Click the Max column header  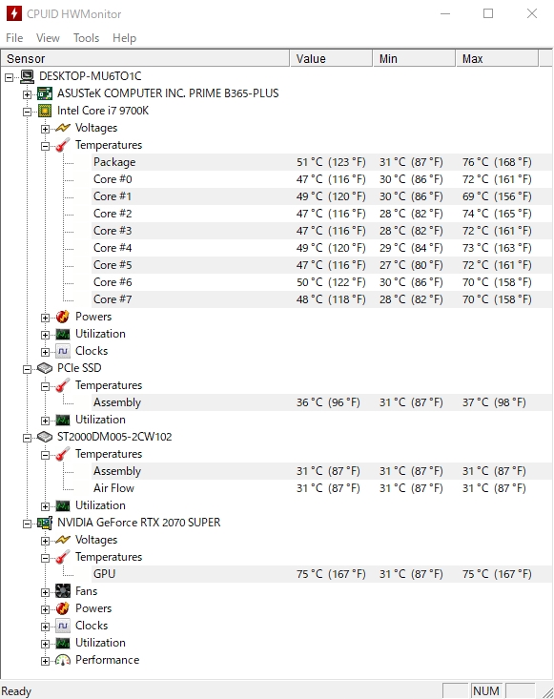pyautogui.click(x=497, y=58)
